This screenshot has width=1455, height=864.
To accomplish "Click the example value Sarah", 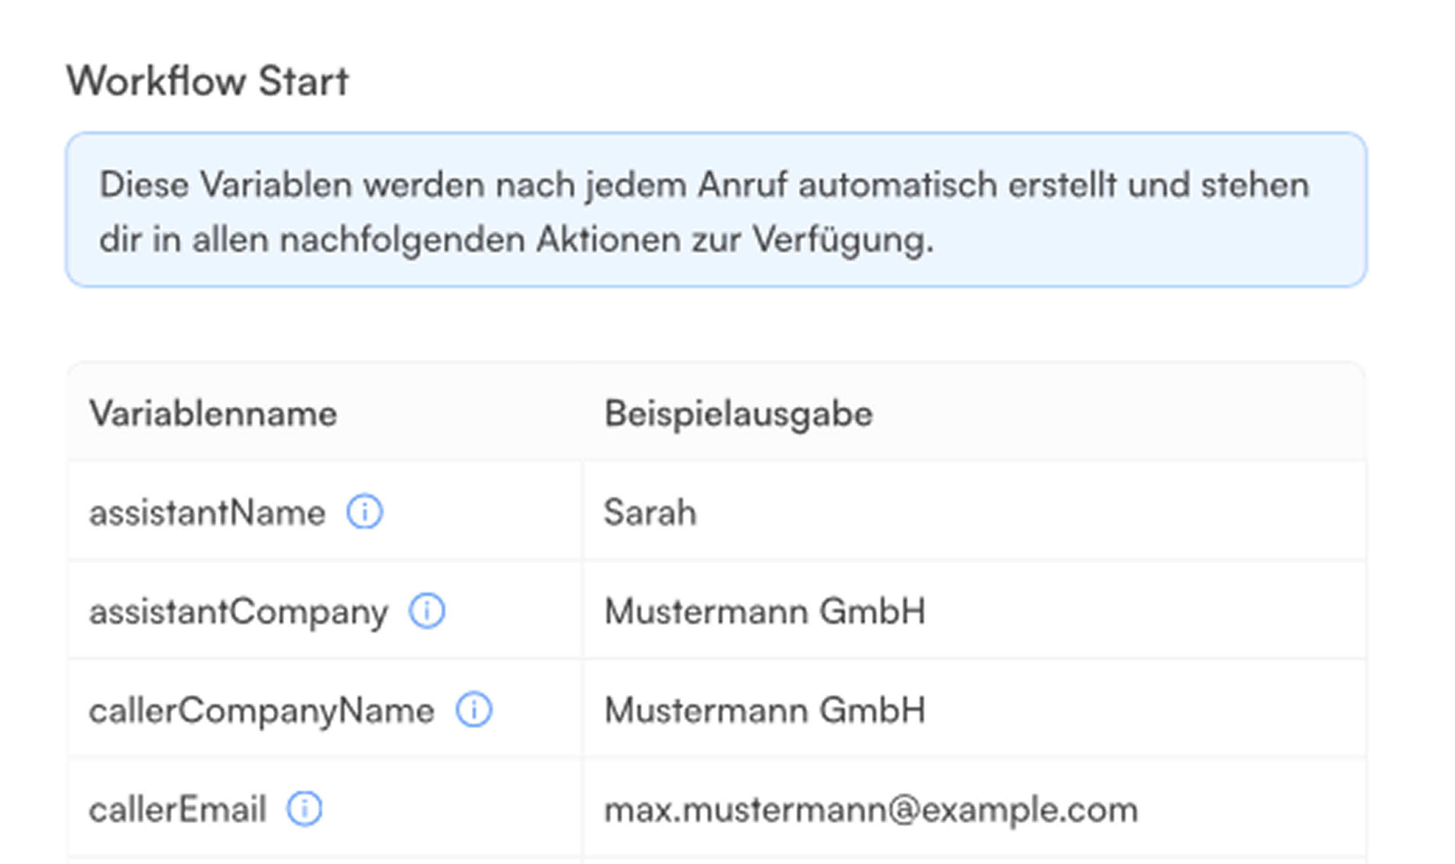I will (650, 512).
